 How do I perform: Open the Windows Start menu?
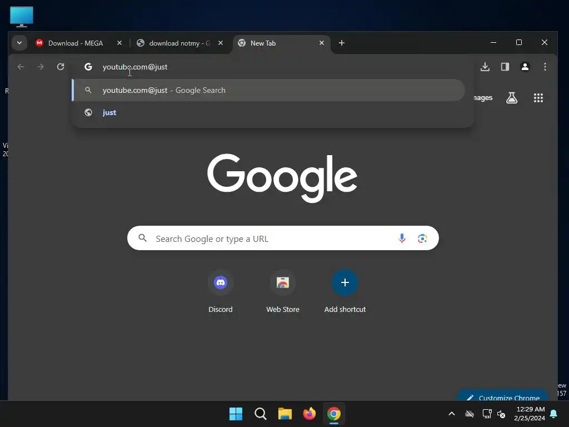click(x=236, y=414)
